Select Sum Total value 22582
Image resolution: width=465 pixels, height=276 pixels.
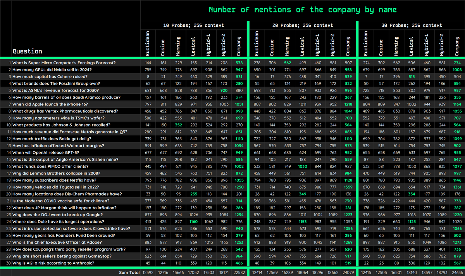(239, 273)
